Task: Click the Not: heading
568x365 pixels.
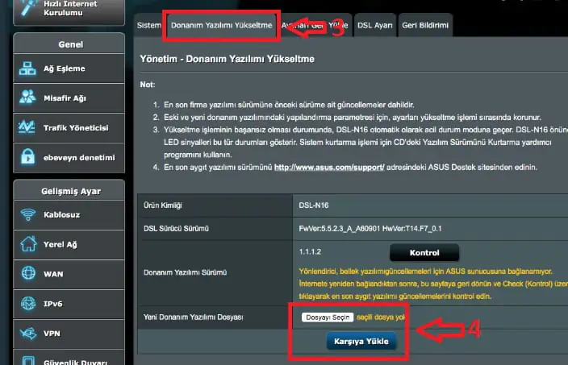Action: [148, 85]
